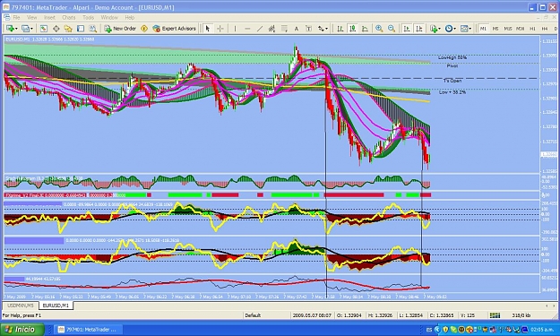Open the Inicio start button

[22, 329]
